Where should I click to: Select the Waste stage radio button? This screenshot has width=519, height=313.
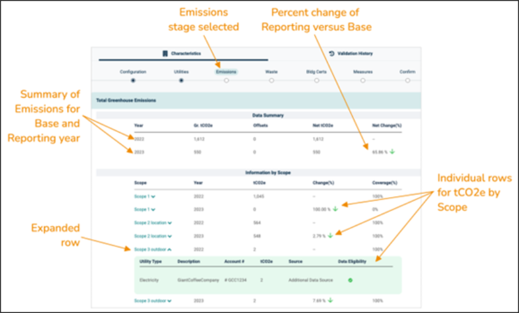click(x=271, y=80)
